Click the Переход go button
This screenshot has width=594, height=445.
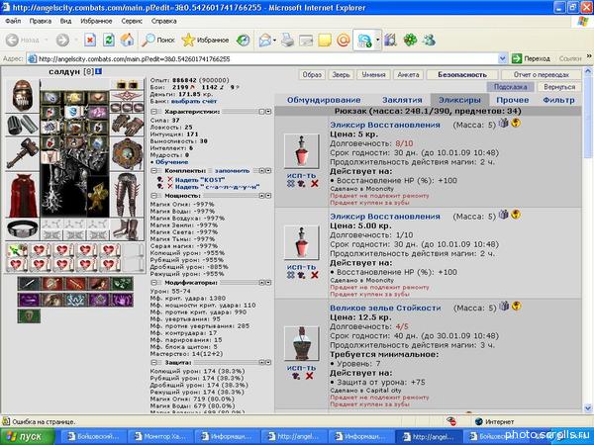point(531,58)
